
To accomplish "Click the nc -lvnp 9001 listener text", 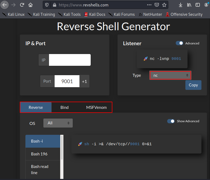I will pyautogui.click(x=165, y=59).
